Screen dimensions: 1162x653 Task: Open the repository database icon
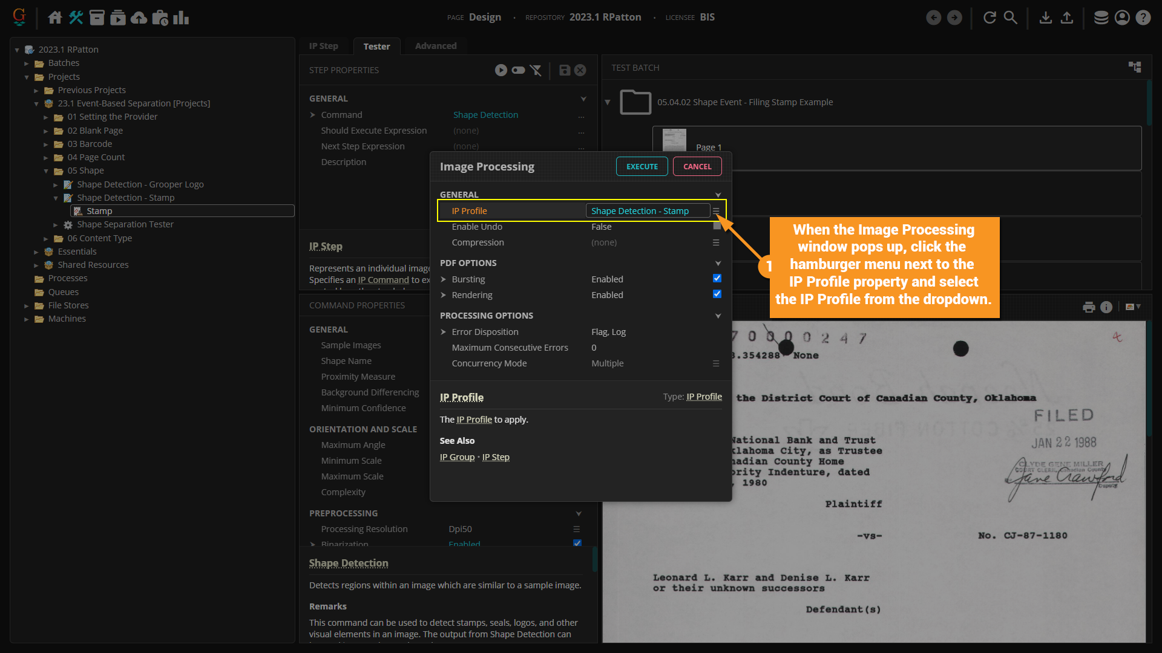[1101, 18]
